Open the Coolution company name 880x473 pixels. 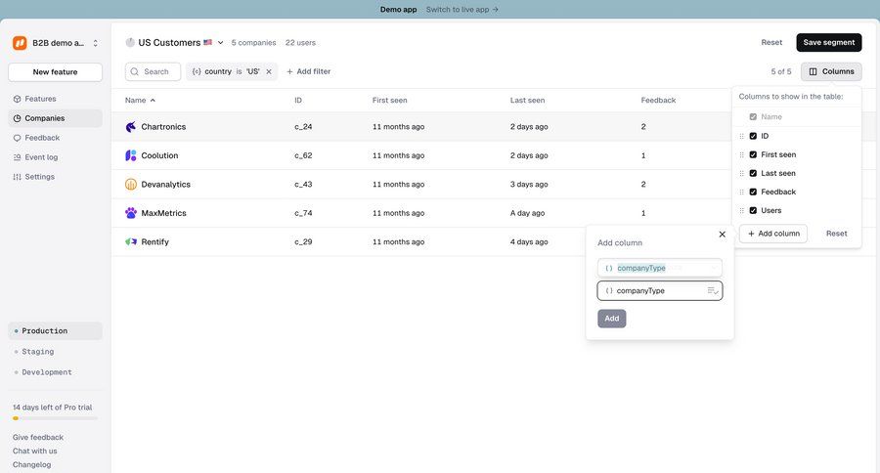point(159,155)
